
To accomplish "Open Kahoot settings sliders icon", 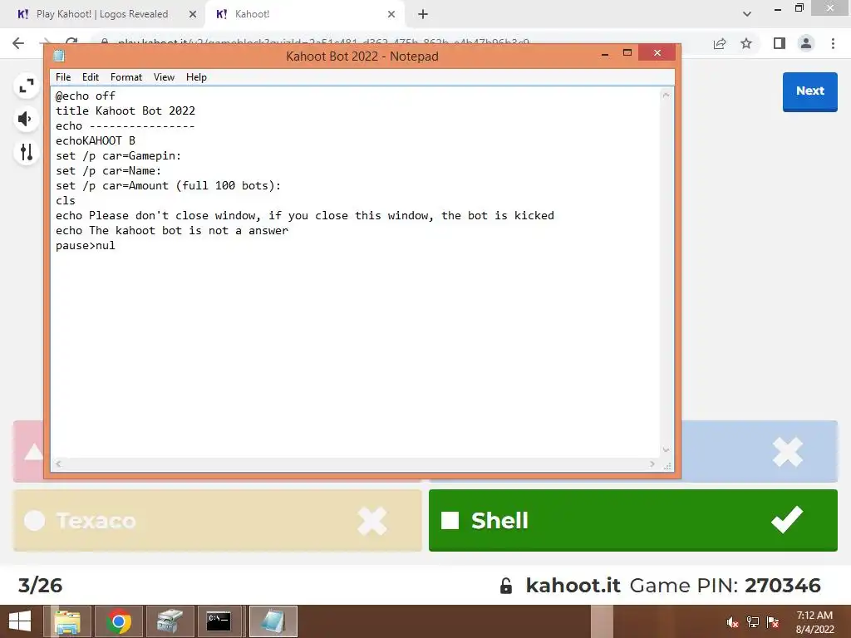I will click(x=26, y=152).
